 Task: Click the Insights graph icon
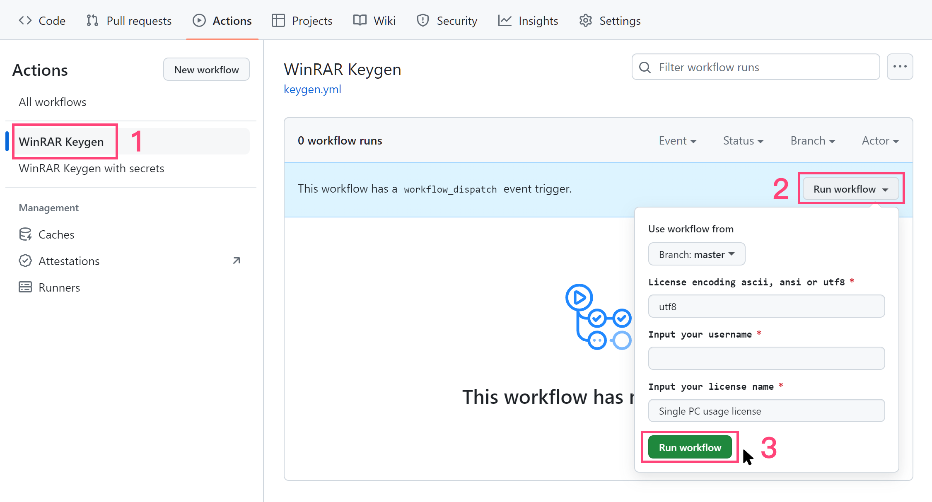(x=505, y=21)
